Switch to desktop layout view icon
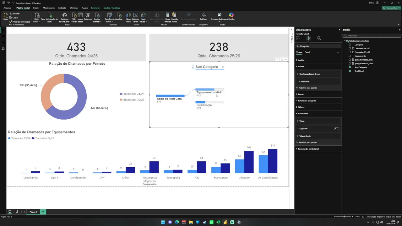 click(x=10, y=212)
